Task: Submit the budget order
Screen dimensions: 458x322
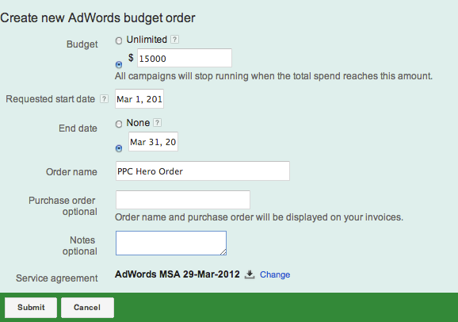Action: pos(31,308)
